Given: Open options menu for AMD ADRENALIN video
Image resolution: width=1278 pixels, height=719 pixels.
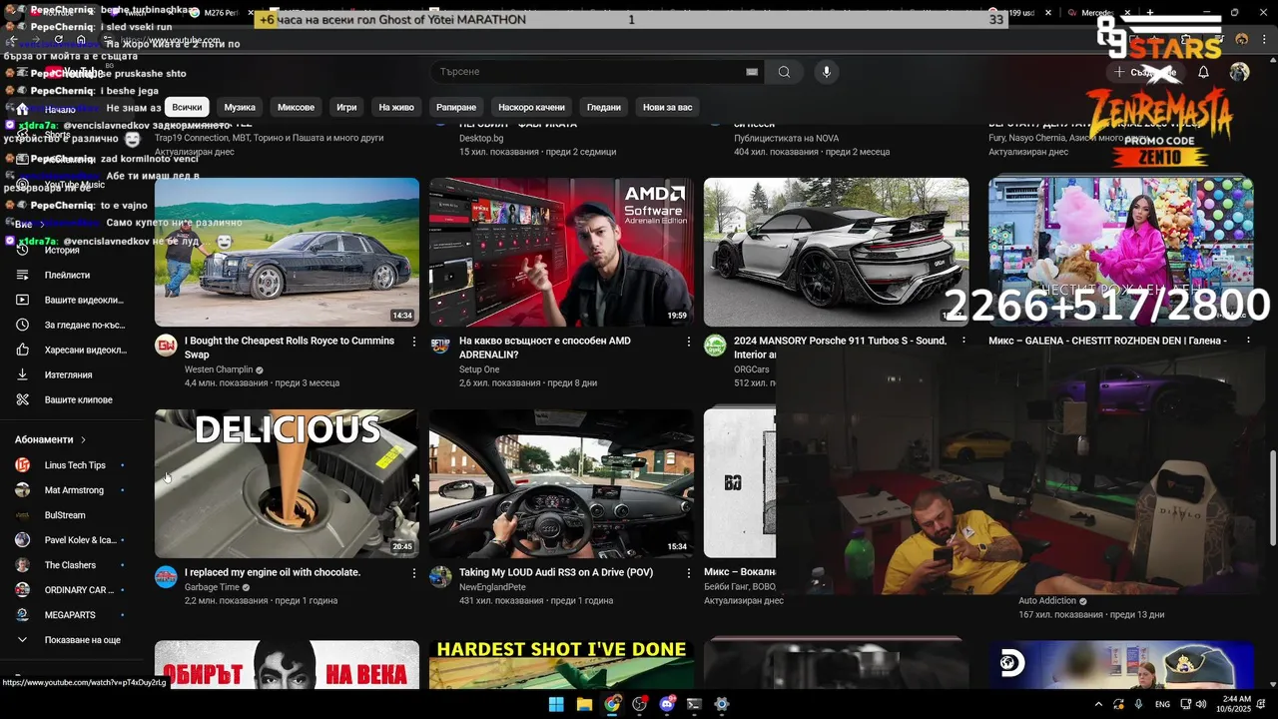Looking at the screenshot, I should 688,342.
